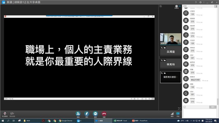Click the taskbar clock and date

point(209,121)
